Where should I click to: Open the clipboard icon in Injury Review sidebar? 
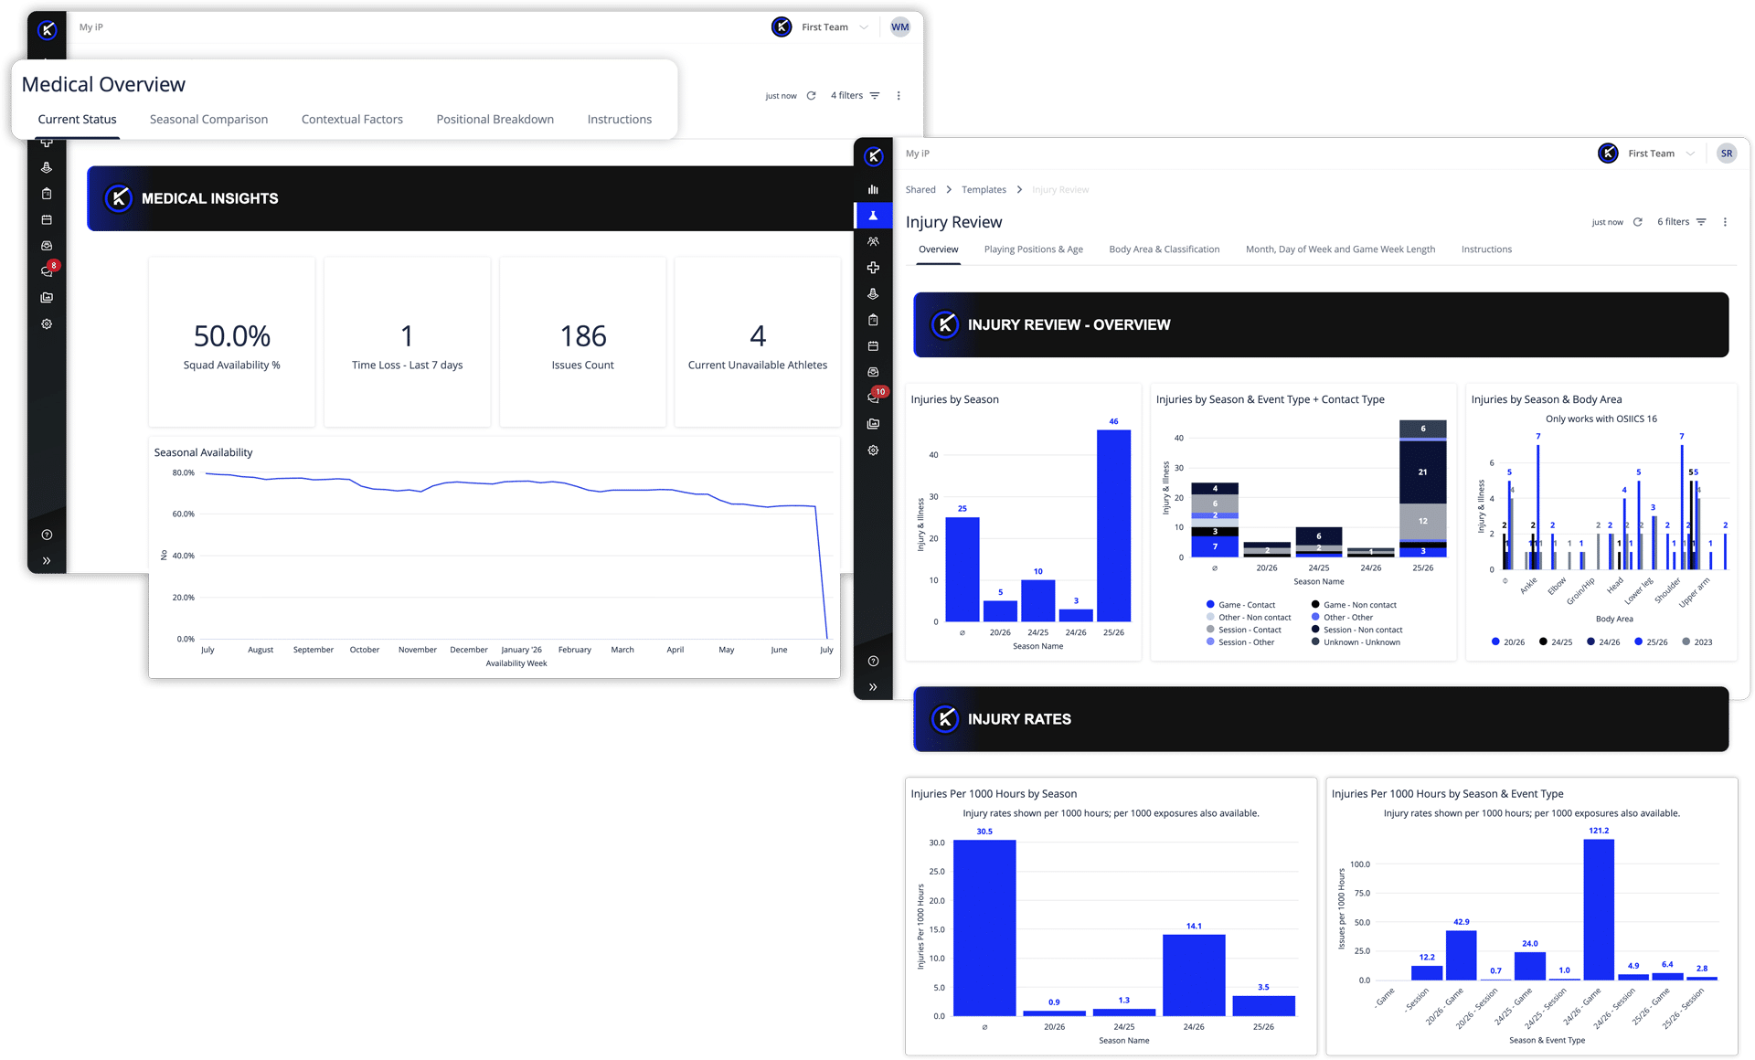pos(873,320)
